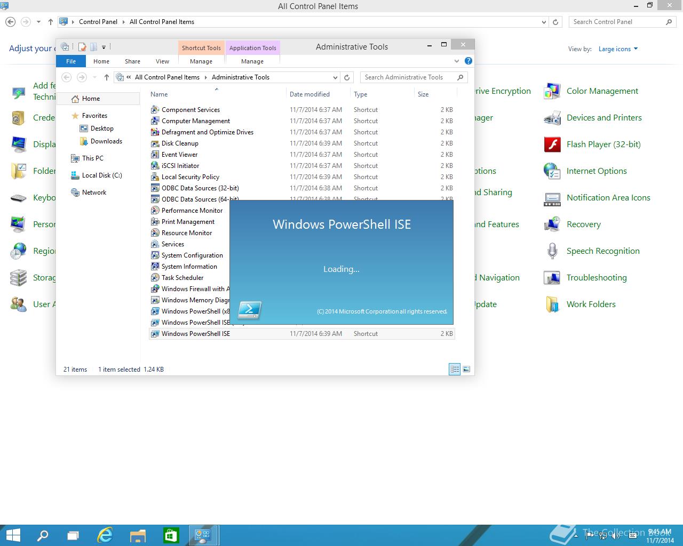This screenshot has height=546, width=683.
Task: Open Windows Store from taskbar
Action: [x=170, y=535]
